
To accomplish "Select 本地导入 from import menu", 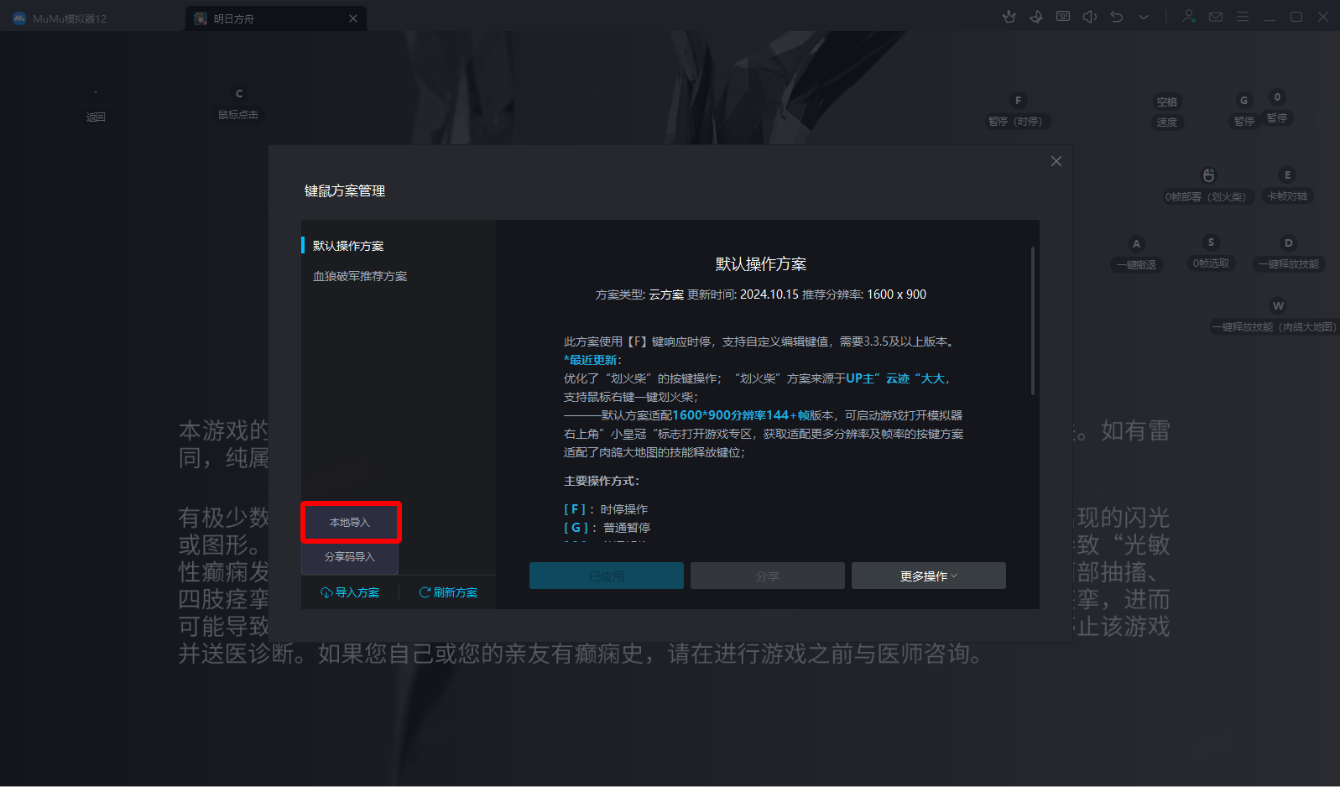I will tap(350, 523).
